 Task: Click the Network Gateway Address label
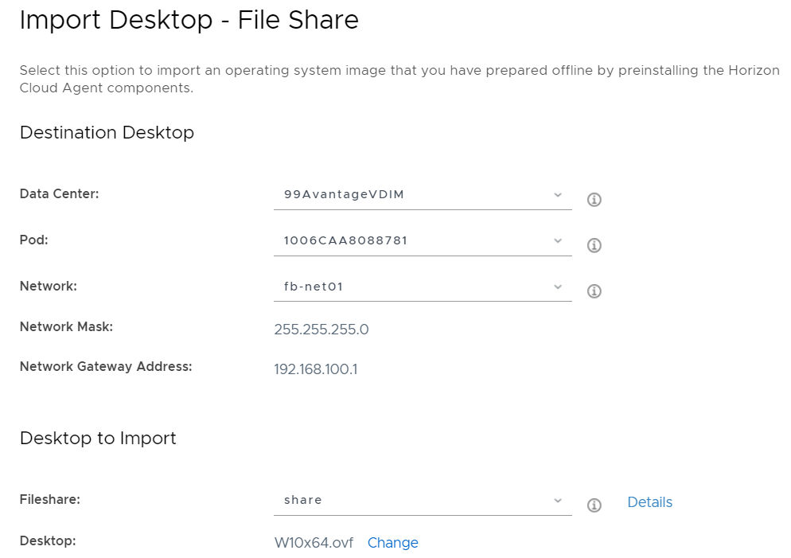point(106,367)
